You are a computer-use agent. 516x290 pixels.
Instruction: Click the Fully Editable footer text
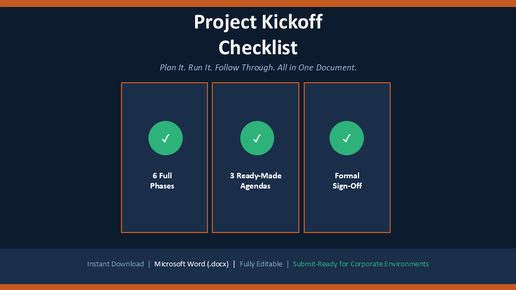pos(261,264)
